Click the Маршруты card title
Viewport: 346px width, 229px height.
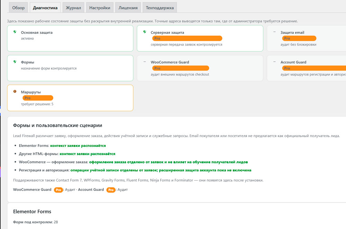[31, 92]
